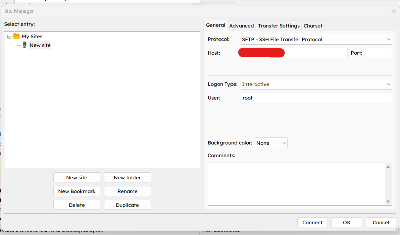Switch to the Transfer Settings tab
The width and height of the screenshot is (400, 235).
coord(279,25)
